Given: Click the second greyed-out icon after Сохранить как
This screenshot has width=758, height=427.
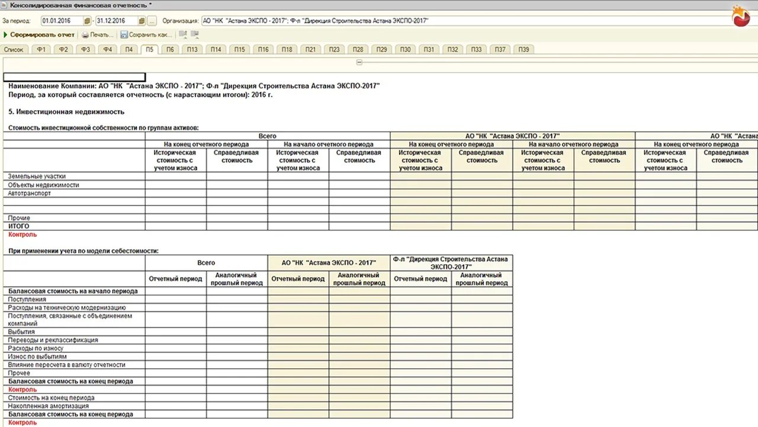Looking at the screenshot, I should pyautogui.click(x=194, y=35).
